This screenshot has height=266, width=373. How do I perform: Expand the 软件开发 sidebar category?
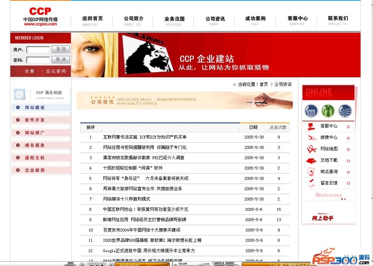pyautogui.click(x=35, y=120)
